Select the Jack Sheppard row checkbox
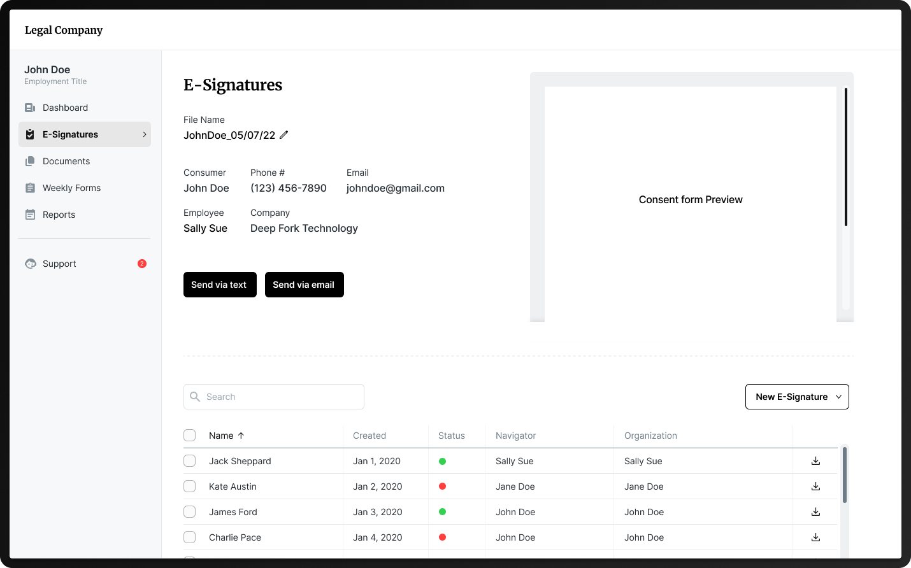911x568 pixels. point(190,461)
